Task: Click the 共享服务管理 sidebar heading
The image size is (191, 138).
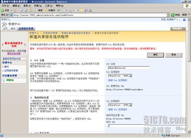Action: tap(10, 76)
